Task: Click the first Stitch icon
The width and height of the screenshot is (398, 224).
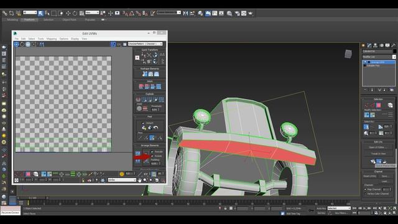Action: pos(141,86)
